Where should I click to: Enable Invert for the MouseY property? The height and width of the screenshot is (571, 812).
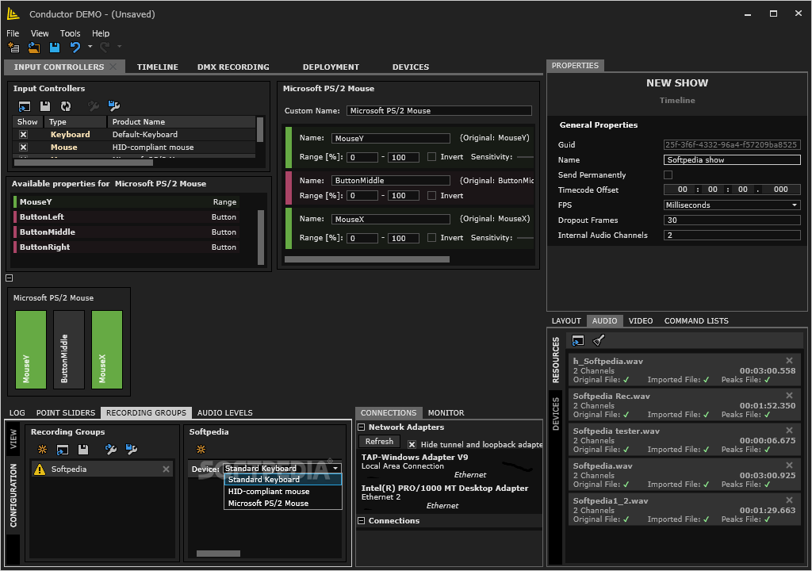click(431, 156)
